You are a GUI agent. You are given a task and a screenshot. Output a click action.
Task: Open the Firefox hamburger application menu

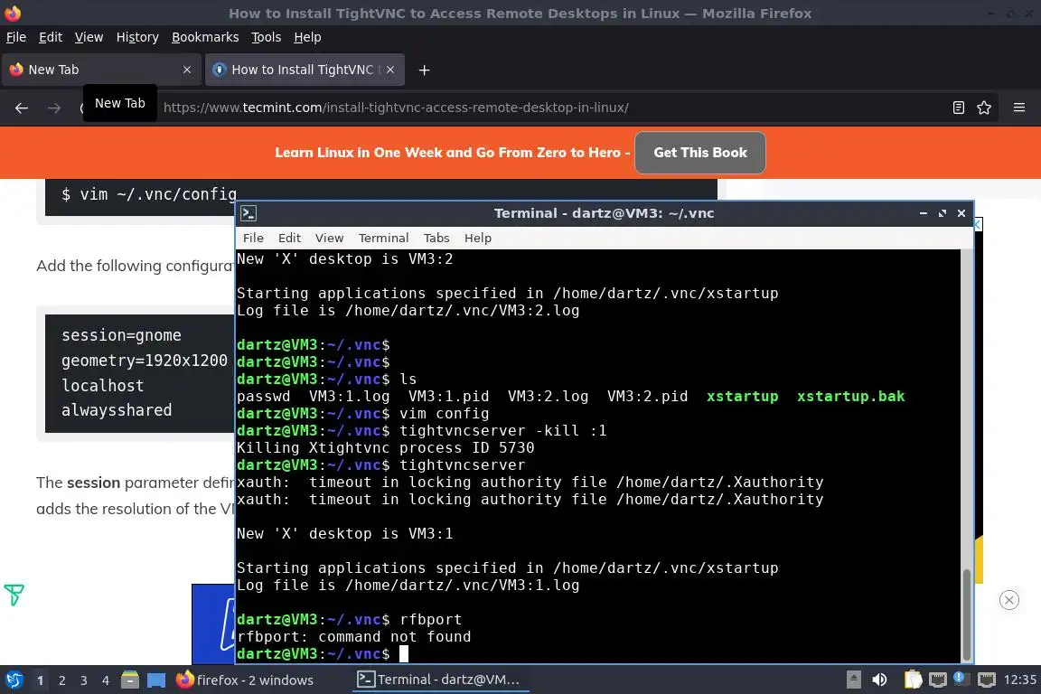pos(1019,108)
